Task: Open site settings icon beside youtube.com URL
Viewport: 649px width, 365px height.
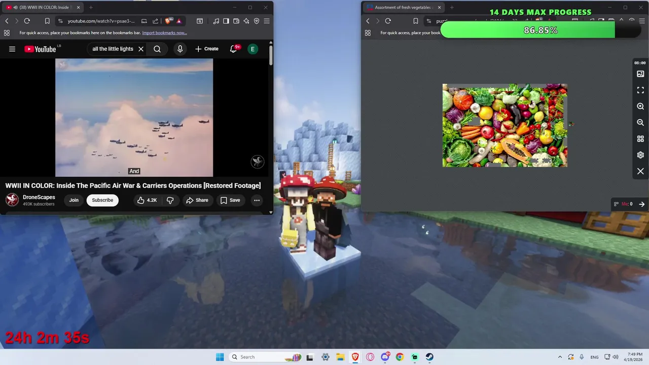Action: point(60,21)
